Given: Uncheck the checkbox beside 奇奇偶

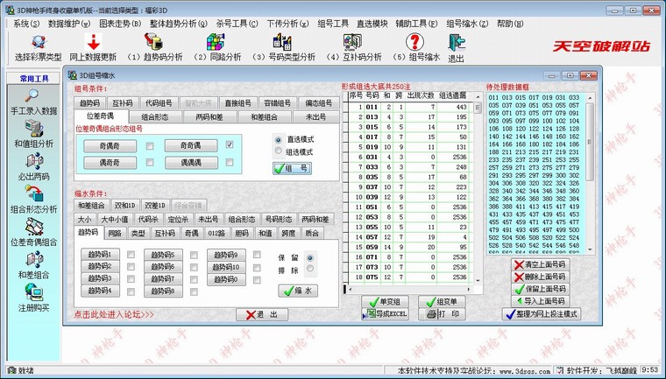Looking at the screenshot, I should pos(230,146).
